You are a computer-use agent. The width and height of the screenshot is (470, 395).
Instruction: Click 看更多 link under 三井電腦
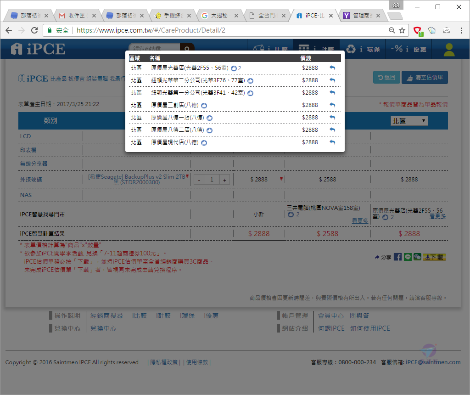tap(360, 221)
